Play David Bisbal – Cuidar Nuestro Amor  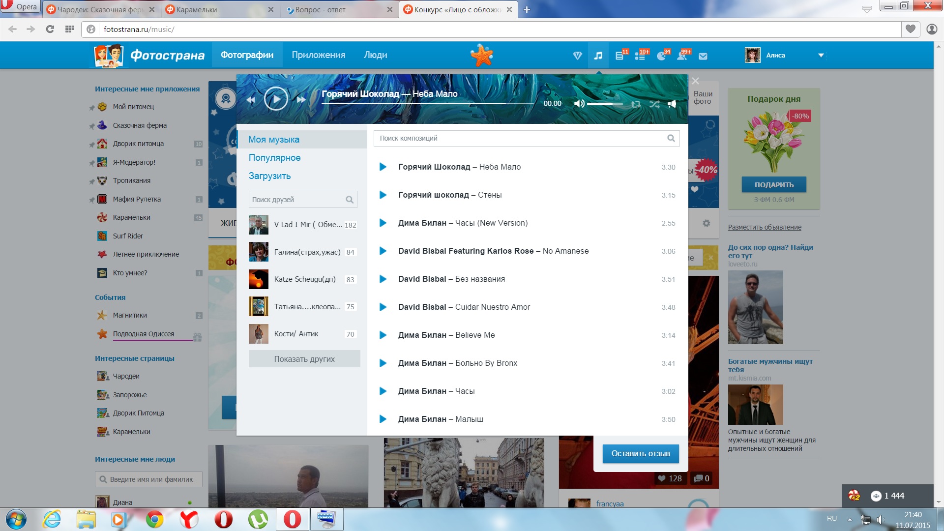[x=383, y=307]
